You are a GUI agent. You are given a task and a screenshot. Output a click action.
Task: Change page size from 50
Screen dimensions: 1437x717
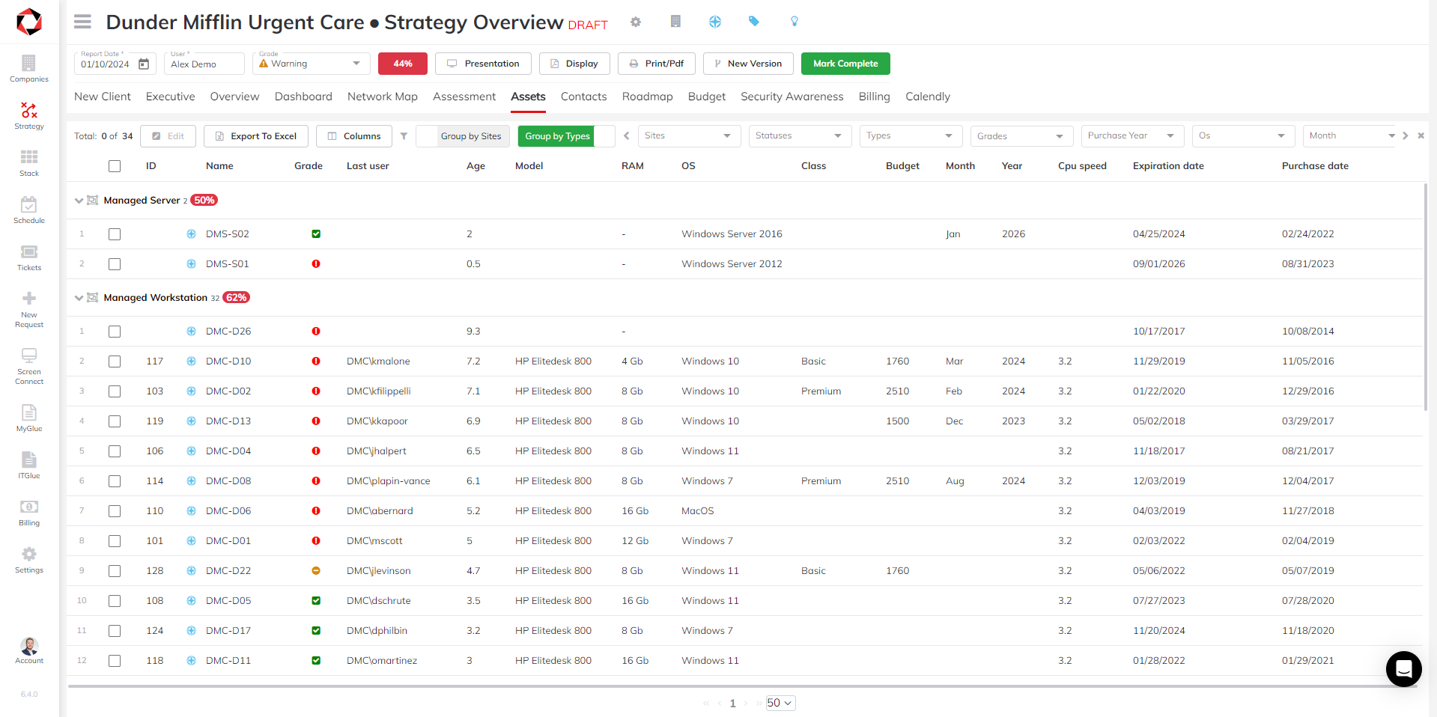pos(780,703)
